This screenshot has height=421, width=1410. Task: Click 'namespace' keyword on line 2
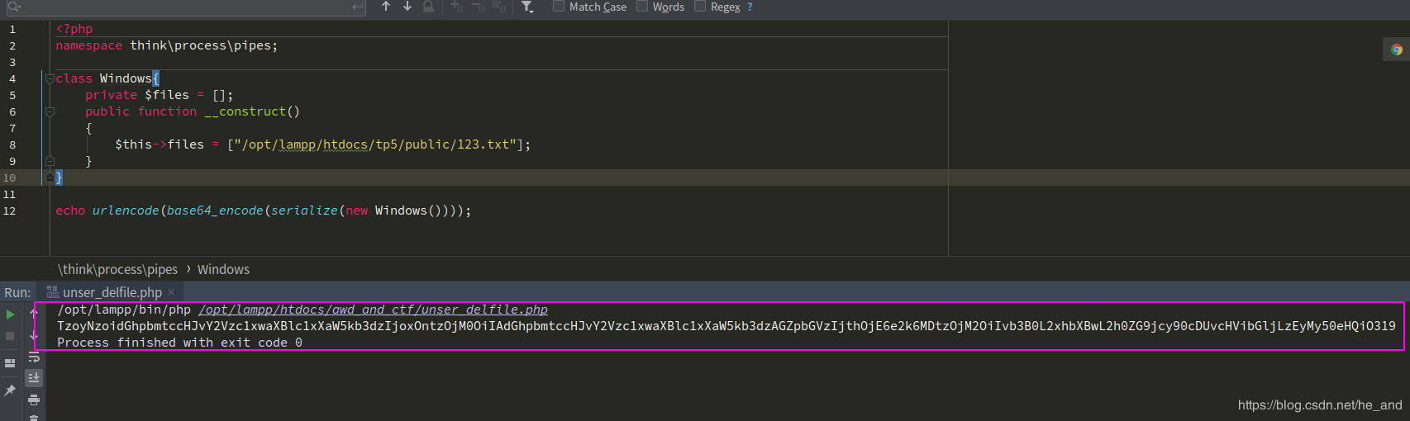click(89, 45)
